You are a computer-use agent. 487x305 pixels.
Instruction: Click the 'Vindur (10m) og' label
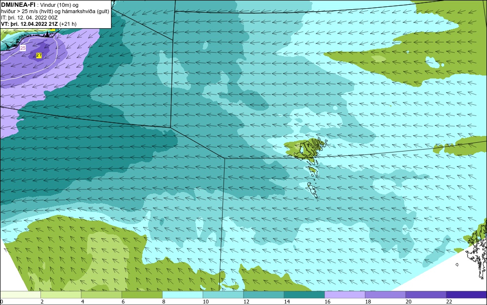pos(59,5)
